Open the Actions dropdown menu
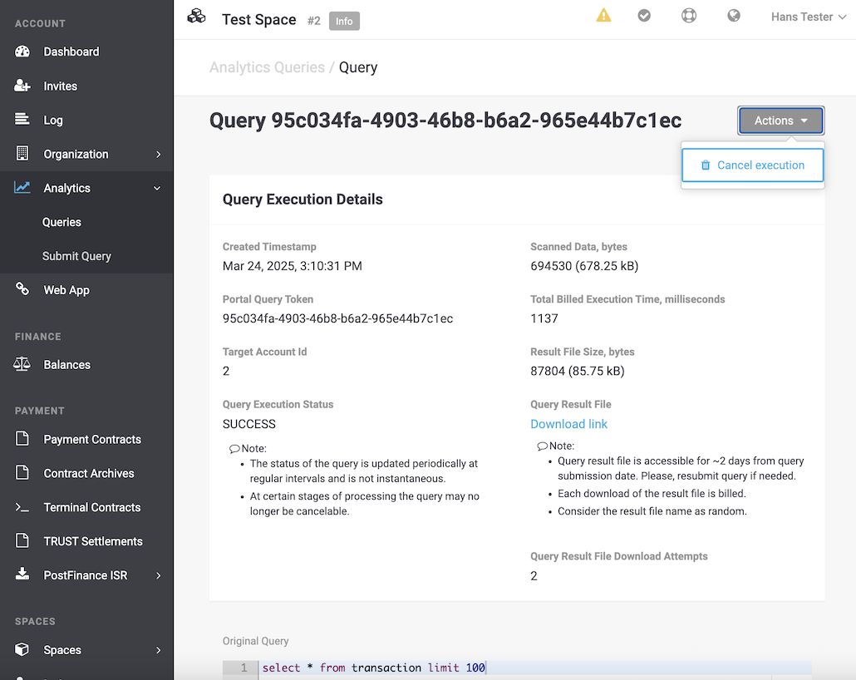Screen dimensions: 856x680 pyautogui.click(x=780, y=120)
